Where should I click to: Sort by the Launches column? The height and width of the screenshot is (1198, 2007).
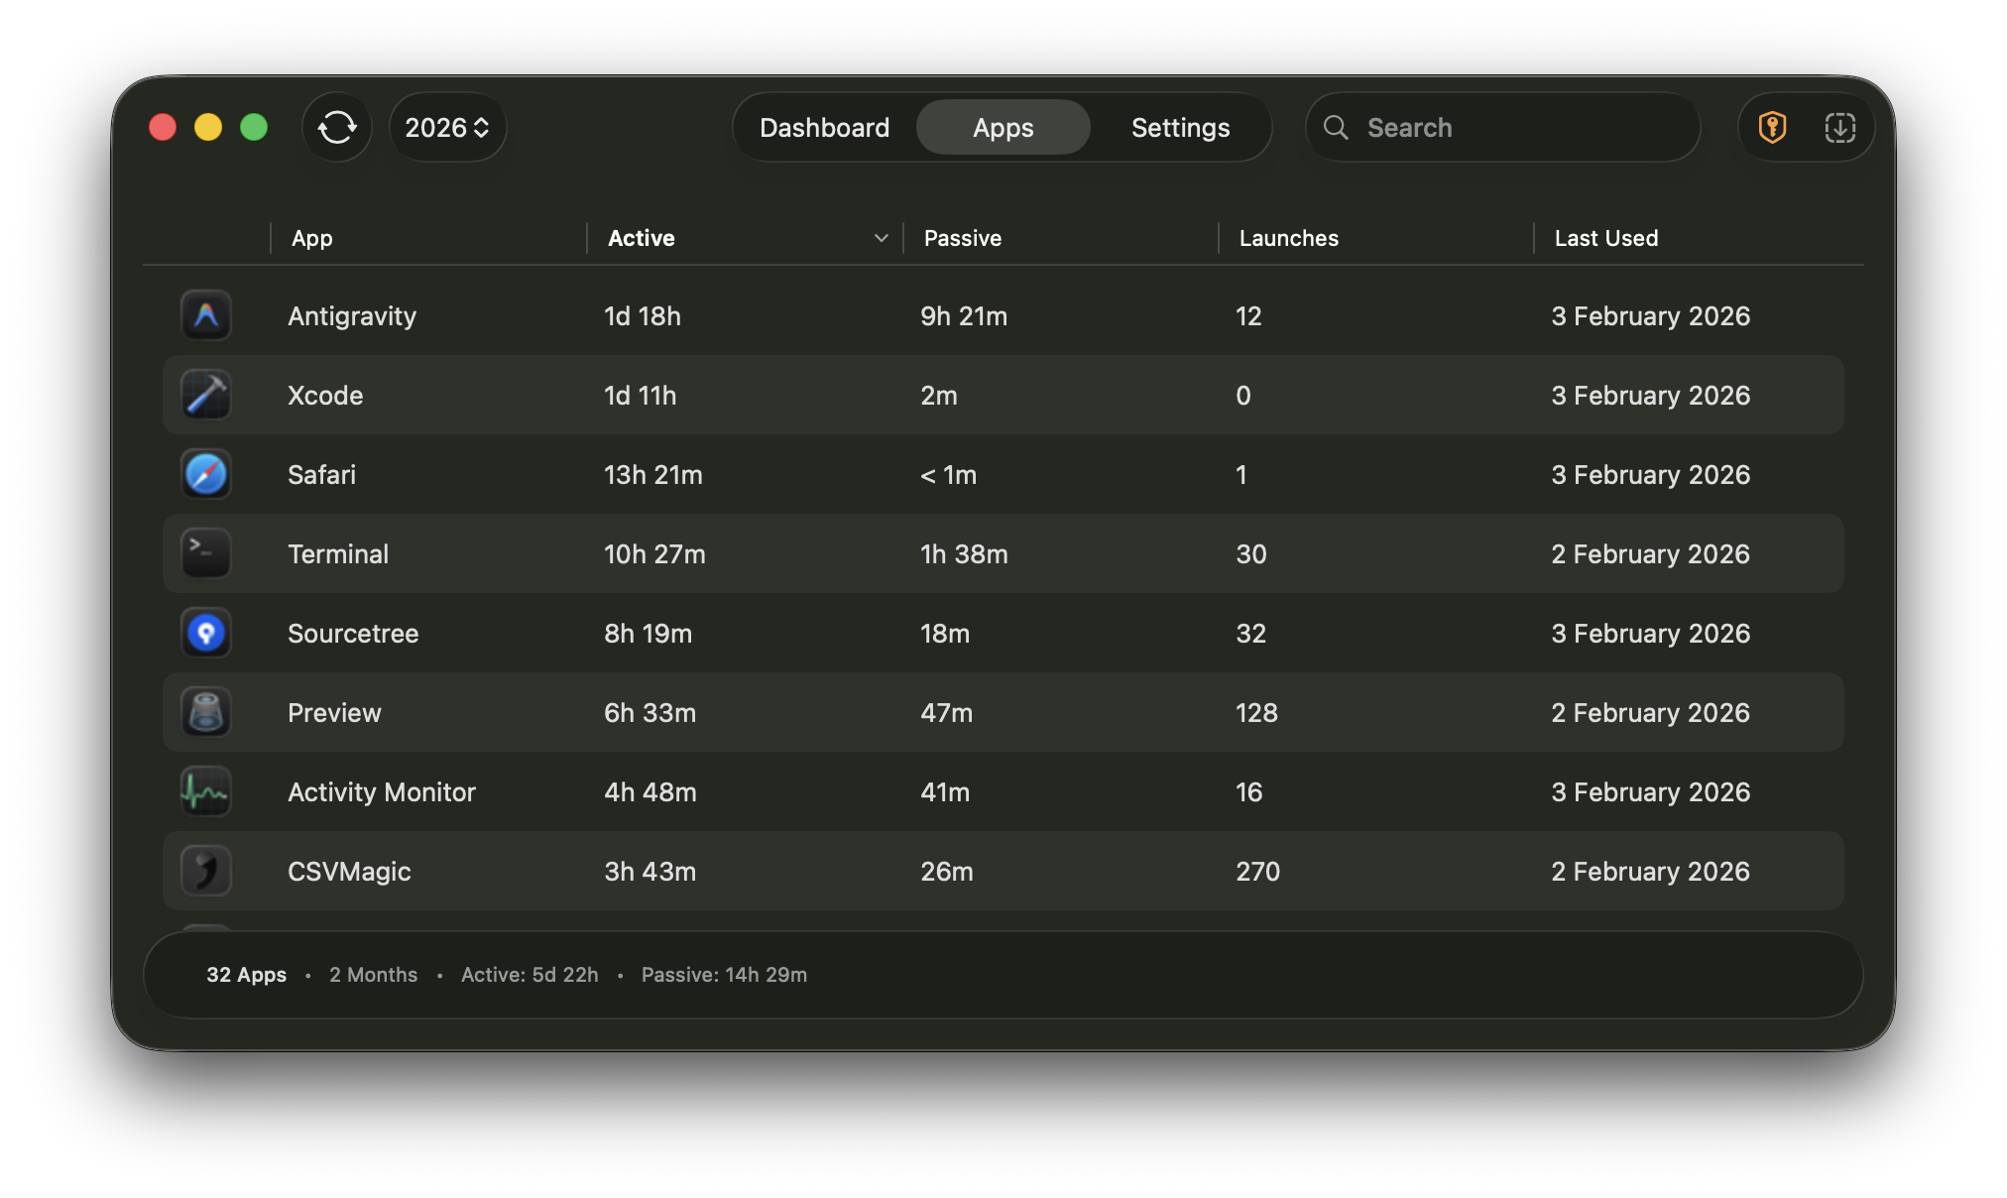tap(1288, 238)
